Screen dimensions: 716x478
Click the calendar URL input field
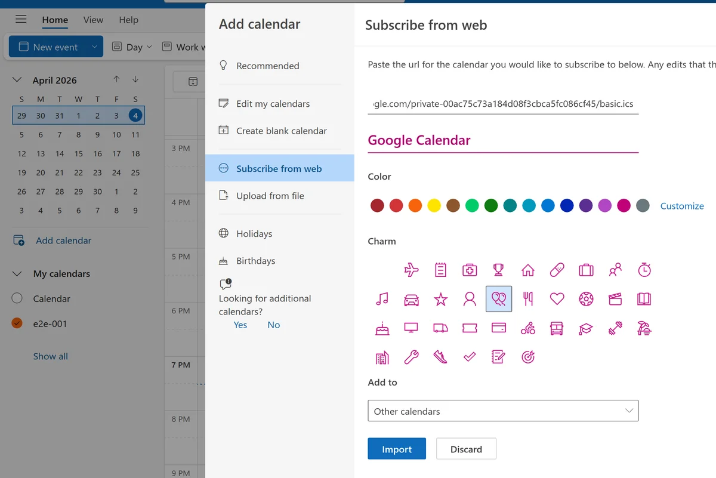click(503, 103)
